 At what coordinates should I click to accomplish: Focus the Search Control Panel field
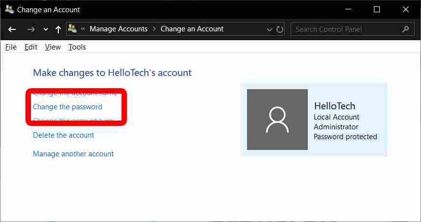(346, 29)
